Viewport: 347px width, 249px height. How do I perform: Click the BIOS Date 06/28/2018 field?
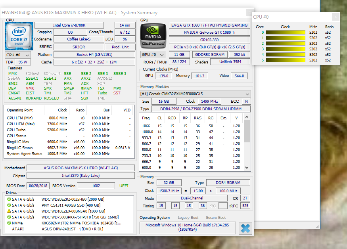(x=38, y=186)
